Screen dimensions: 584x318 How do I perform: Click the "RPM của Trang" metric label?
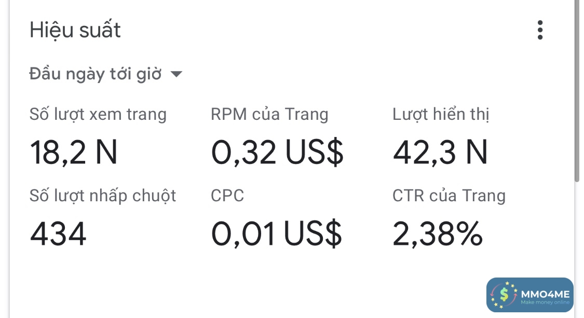pos(269,114)
